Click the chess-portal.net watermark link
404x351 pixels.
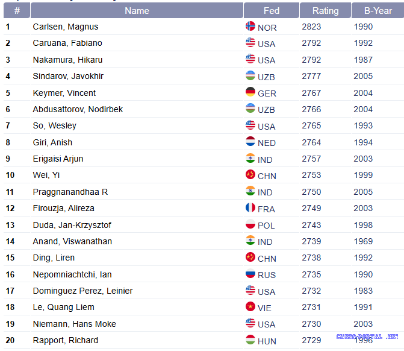[x=367, y=337]
